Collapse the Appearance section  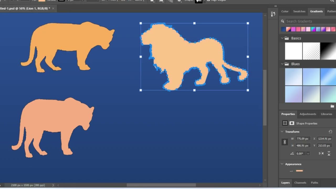coord(282,164)
